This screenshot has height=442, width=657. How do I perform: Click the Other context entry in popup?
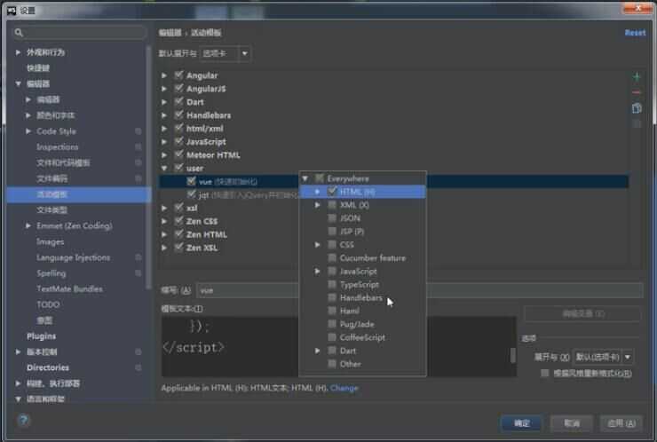350,364
